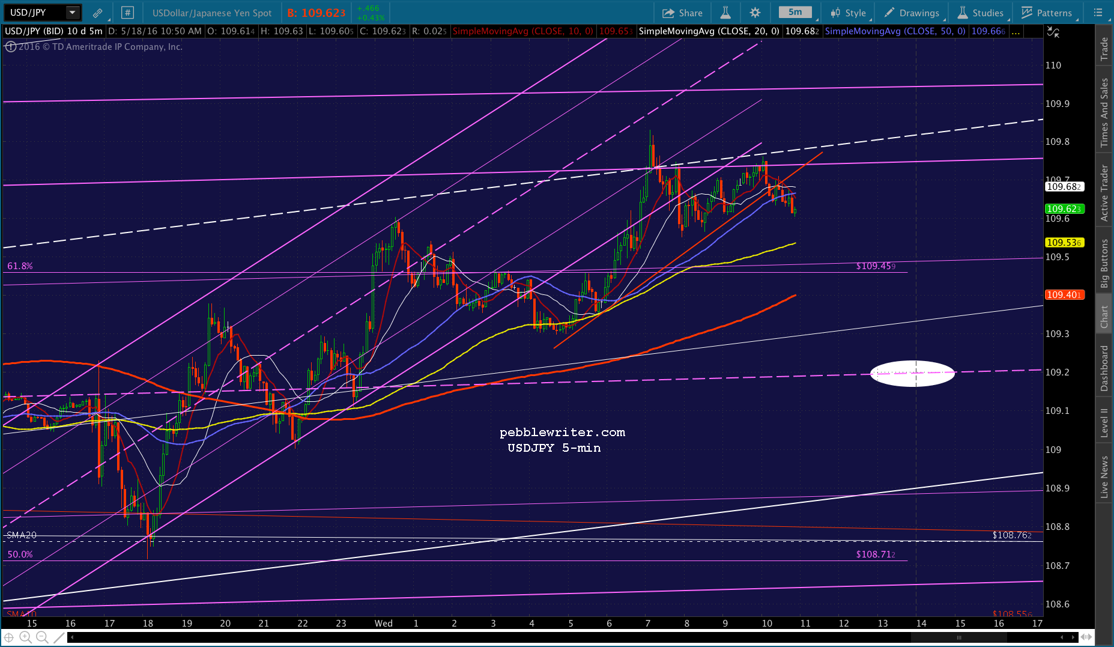
Task: Click the collapse/scale arrows icon above price axis
Action: click(x=1053, y=32)
